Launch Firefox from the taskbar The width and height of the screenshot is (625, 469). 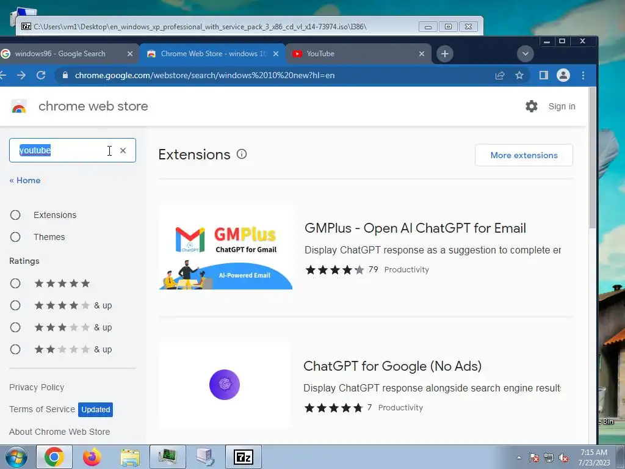click(92, 457)
